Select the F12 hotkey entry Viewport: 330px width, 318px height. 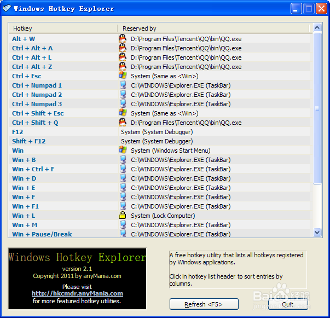click(x=18, y=132)
